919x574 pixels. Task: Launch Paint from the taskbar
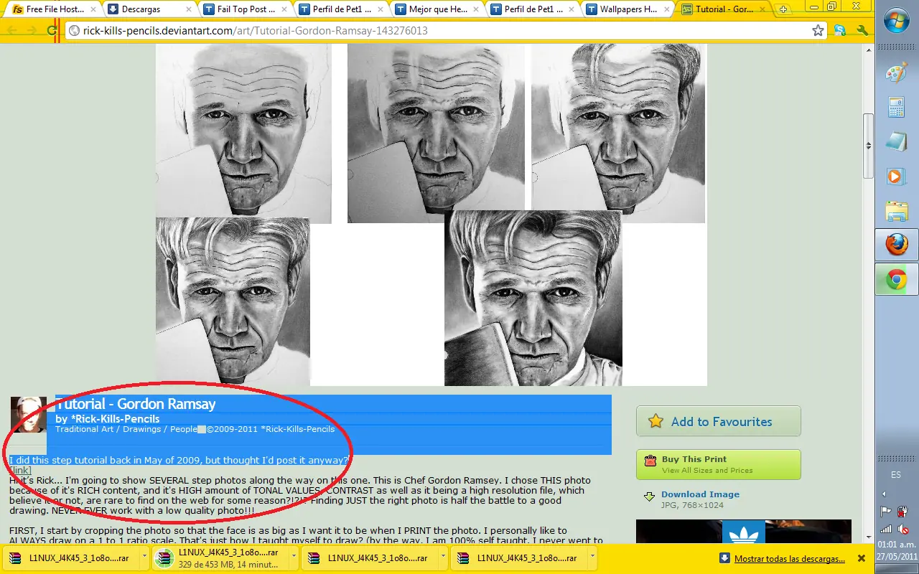(x=897, y=73)
